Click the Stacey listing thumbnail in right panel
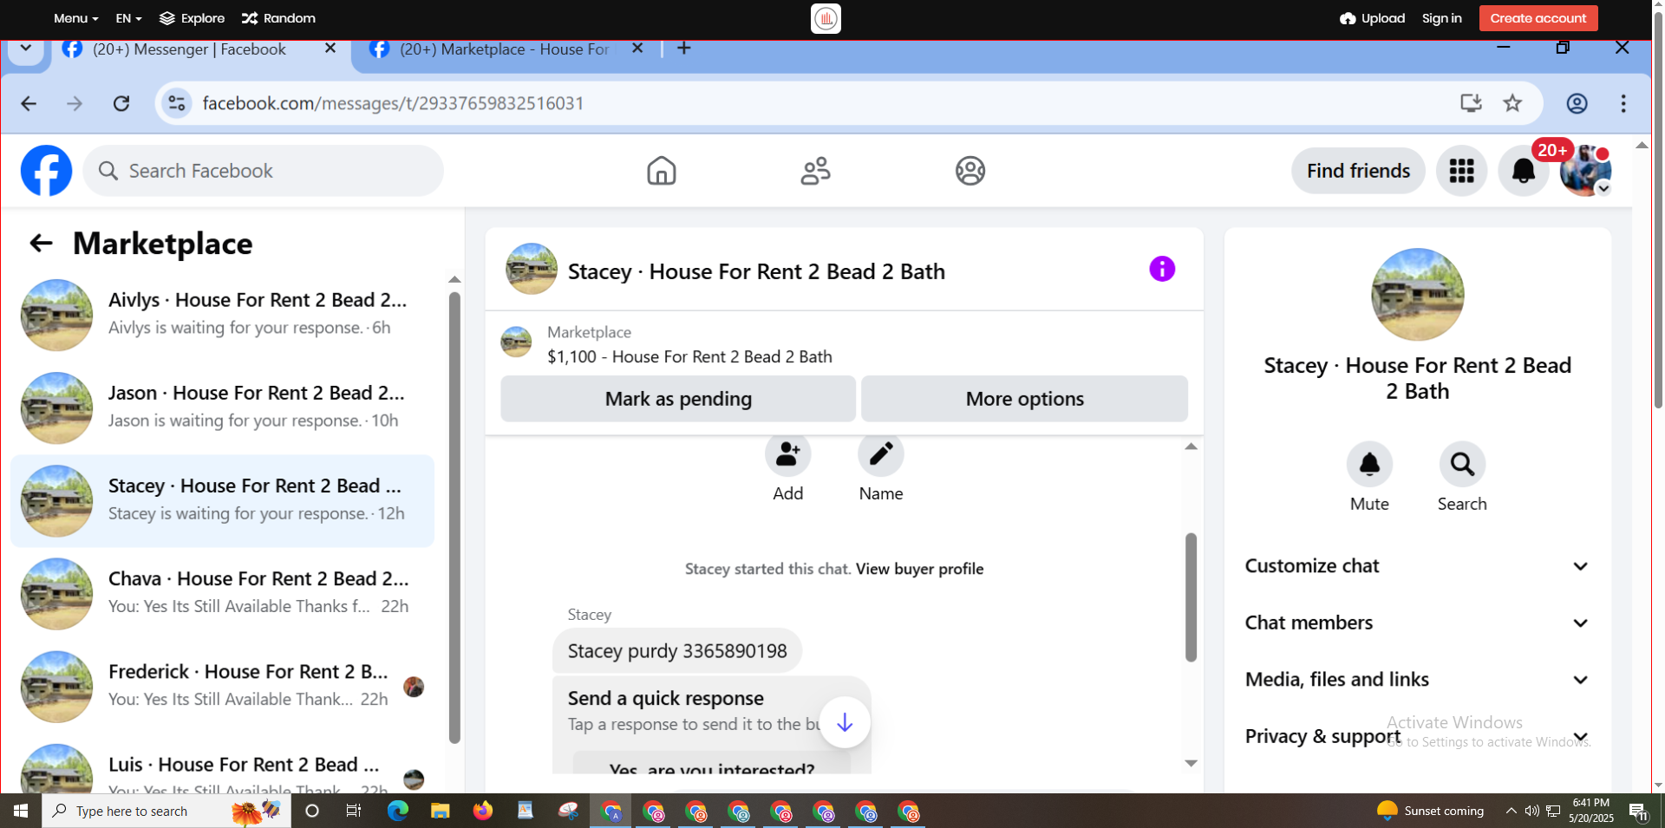The width and height of the screenshot is (1665, 828). tap(1417, 295)
